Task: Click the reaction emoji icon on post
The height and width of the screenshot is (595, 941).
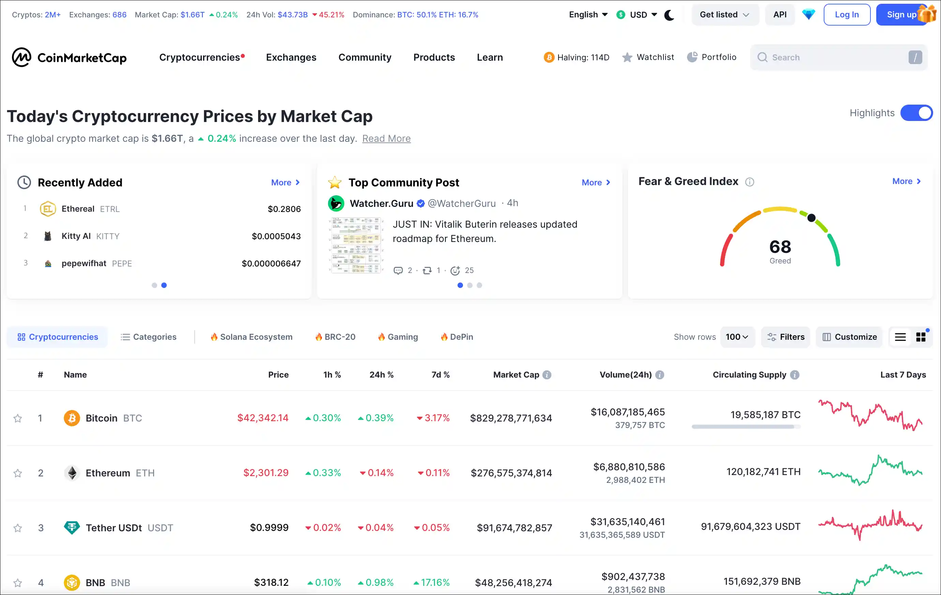Action: [455, 270]
